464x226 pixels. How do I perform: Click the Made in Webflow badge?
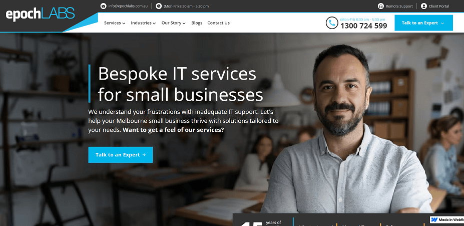tap(447, 220)
